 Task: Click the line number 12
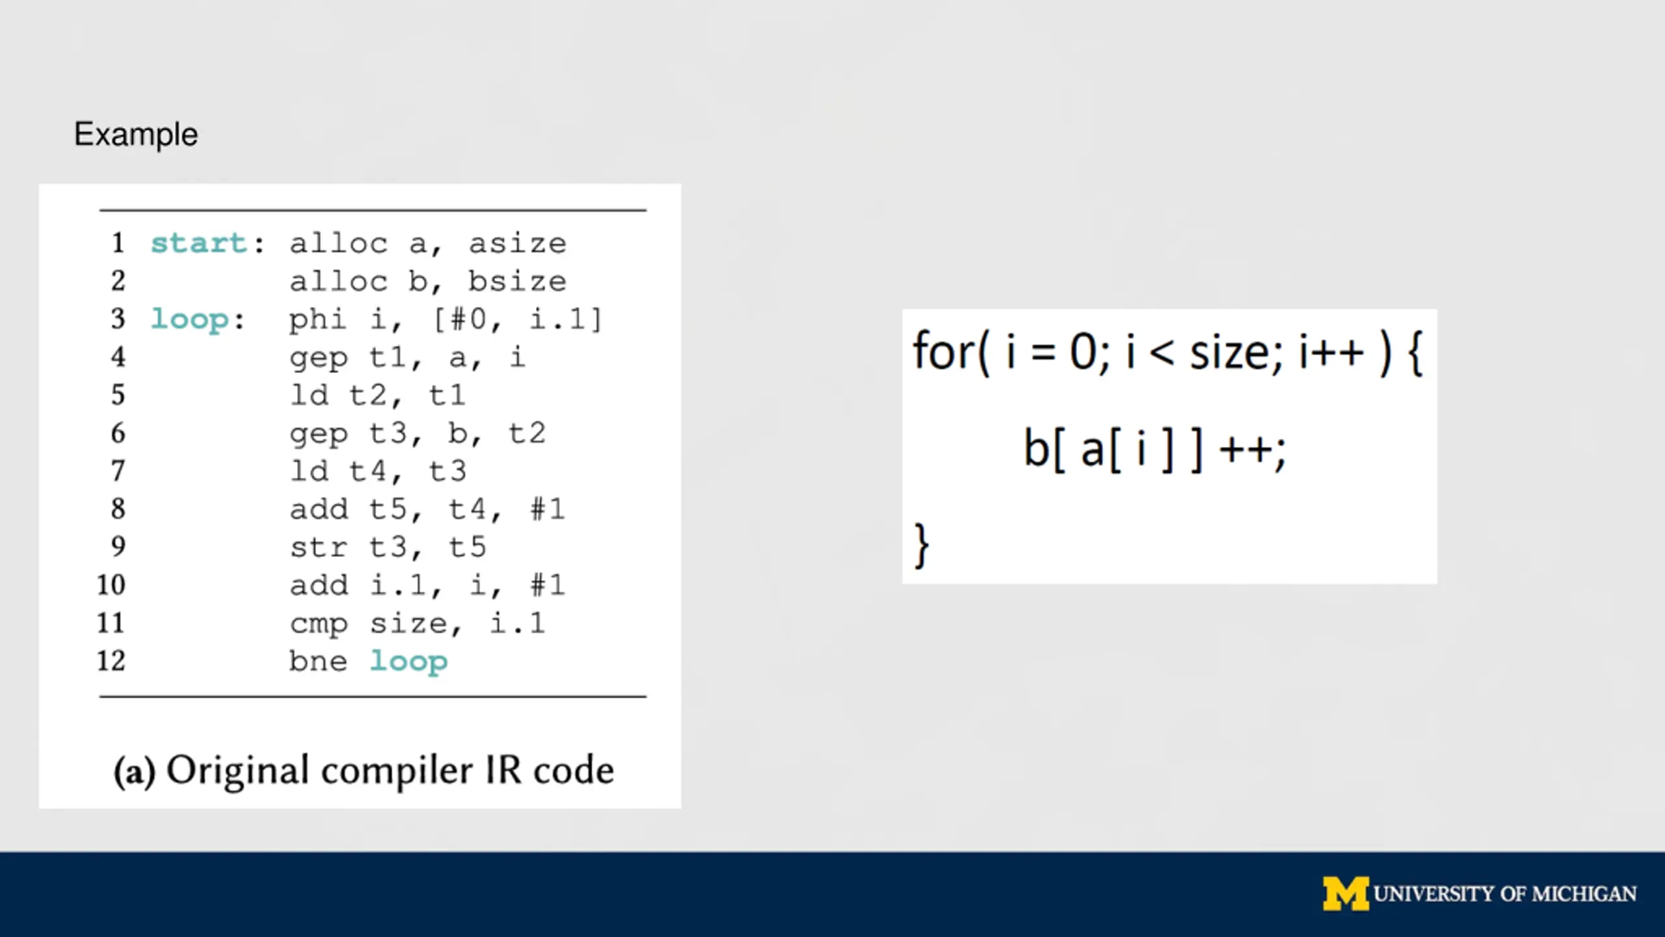click(x=111, y=661)
